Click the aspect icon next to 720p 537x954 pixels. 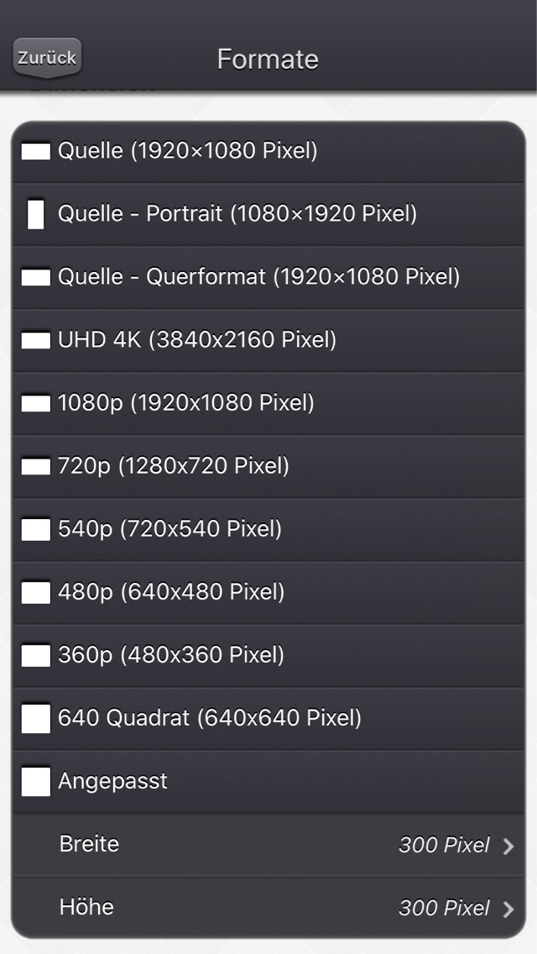tap(36, 467)
